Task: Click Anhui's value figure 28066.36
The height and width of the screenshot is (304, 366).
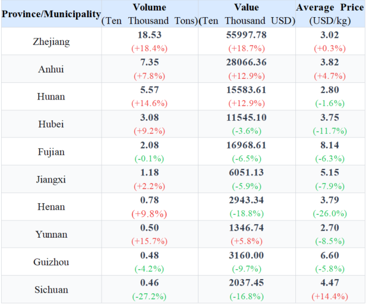Action: pos(247,63)
